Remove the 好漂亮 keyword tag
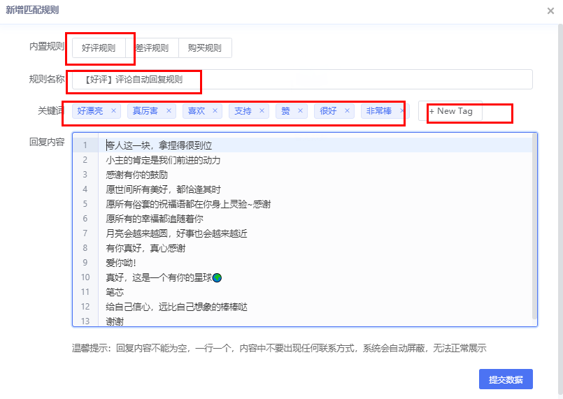This screenshot has width=563, height=399. tap(113, 110)
